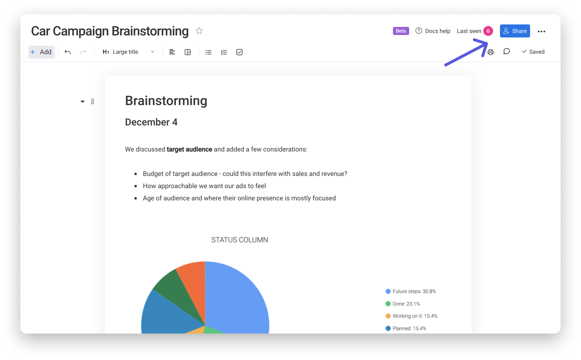Click the Future steps legend color dot
The image size is (581, 360).
(388, 291)
